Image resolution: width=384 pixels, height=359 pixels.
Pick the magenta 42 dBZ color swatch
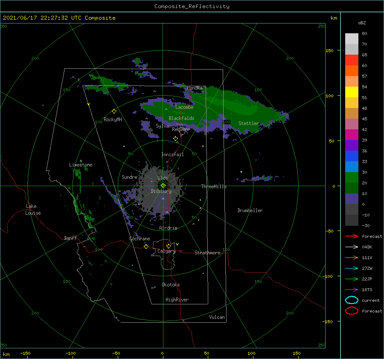click(x=352, y=135)
